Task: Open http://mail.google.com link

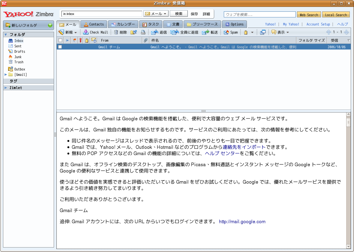Action: [242, 222]
